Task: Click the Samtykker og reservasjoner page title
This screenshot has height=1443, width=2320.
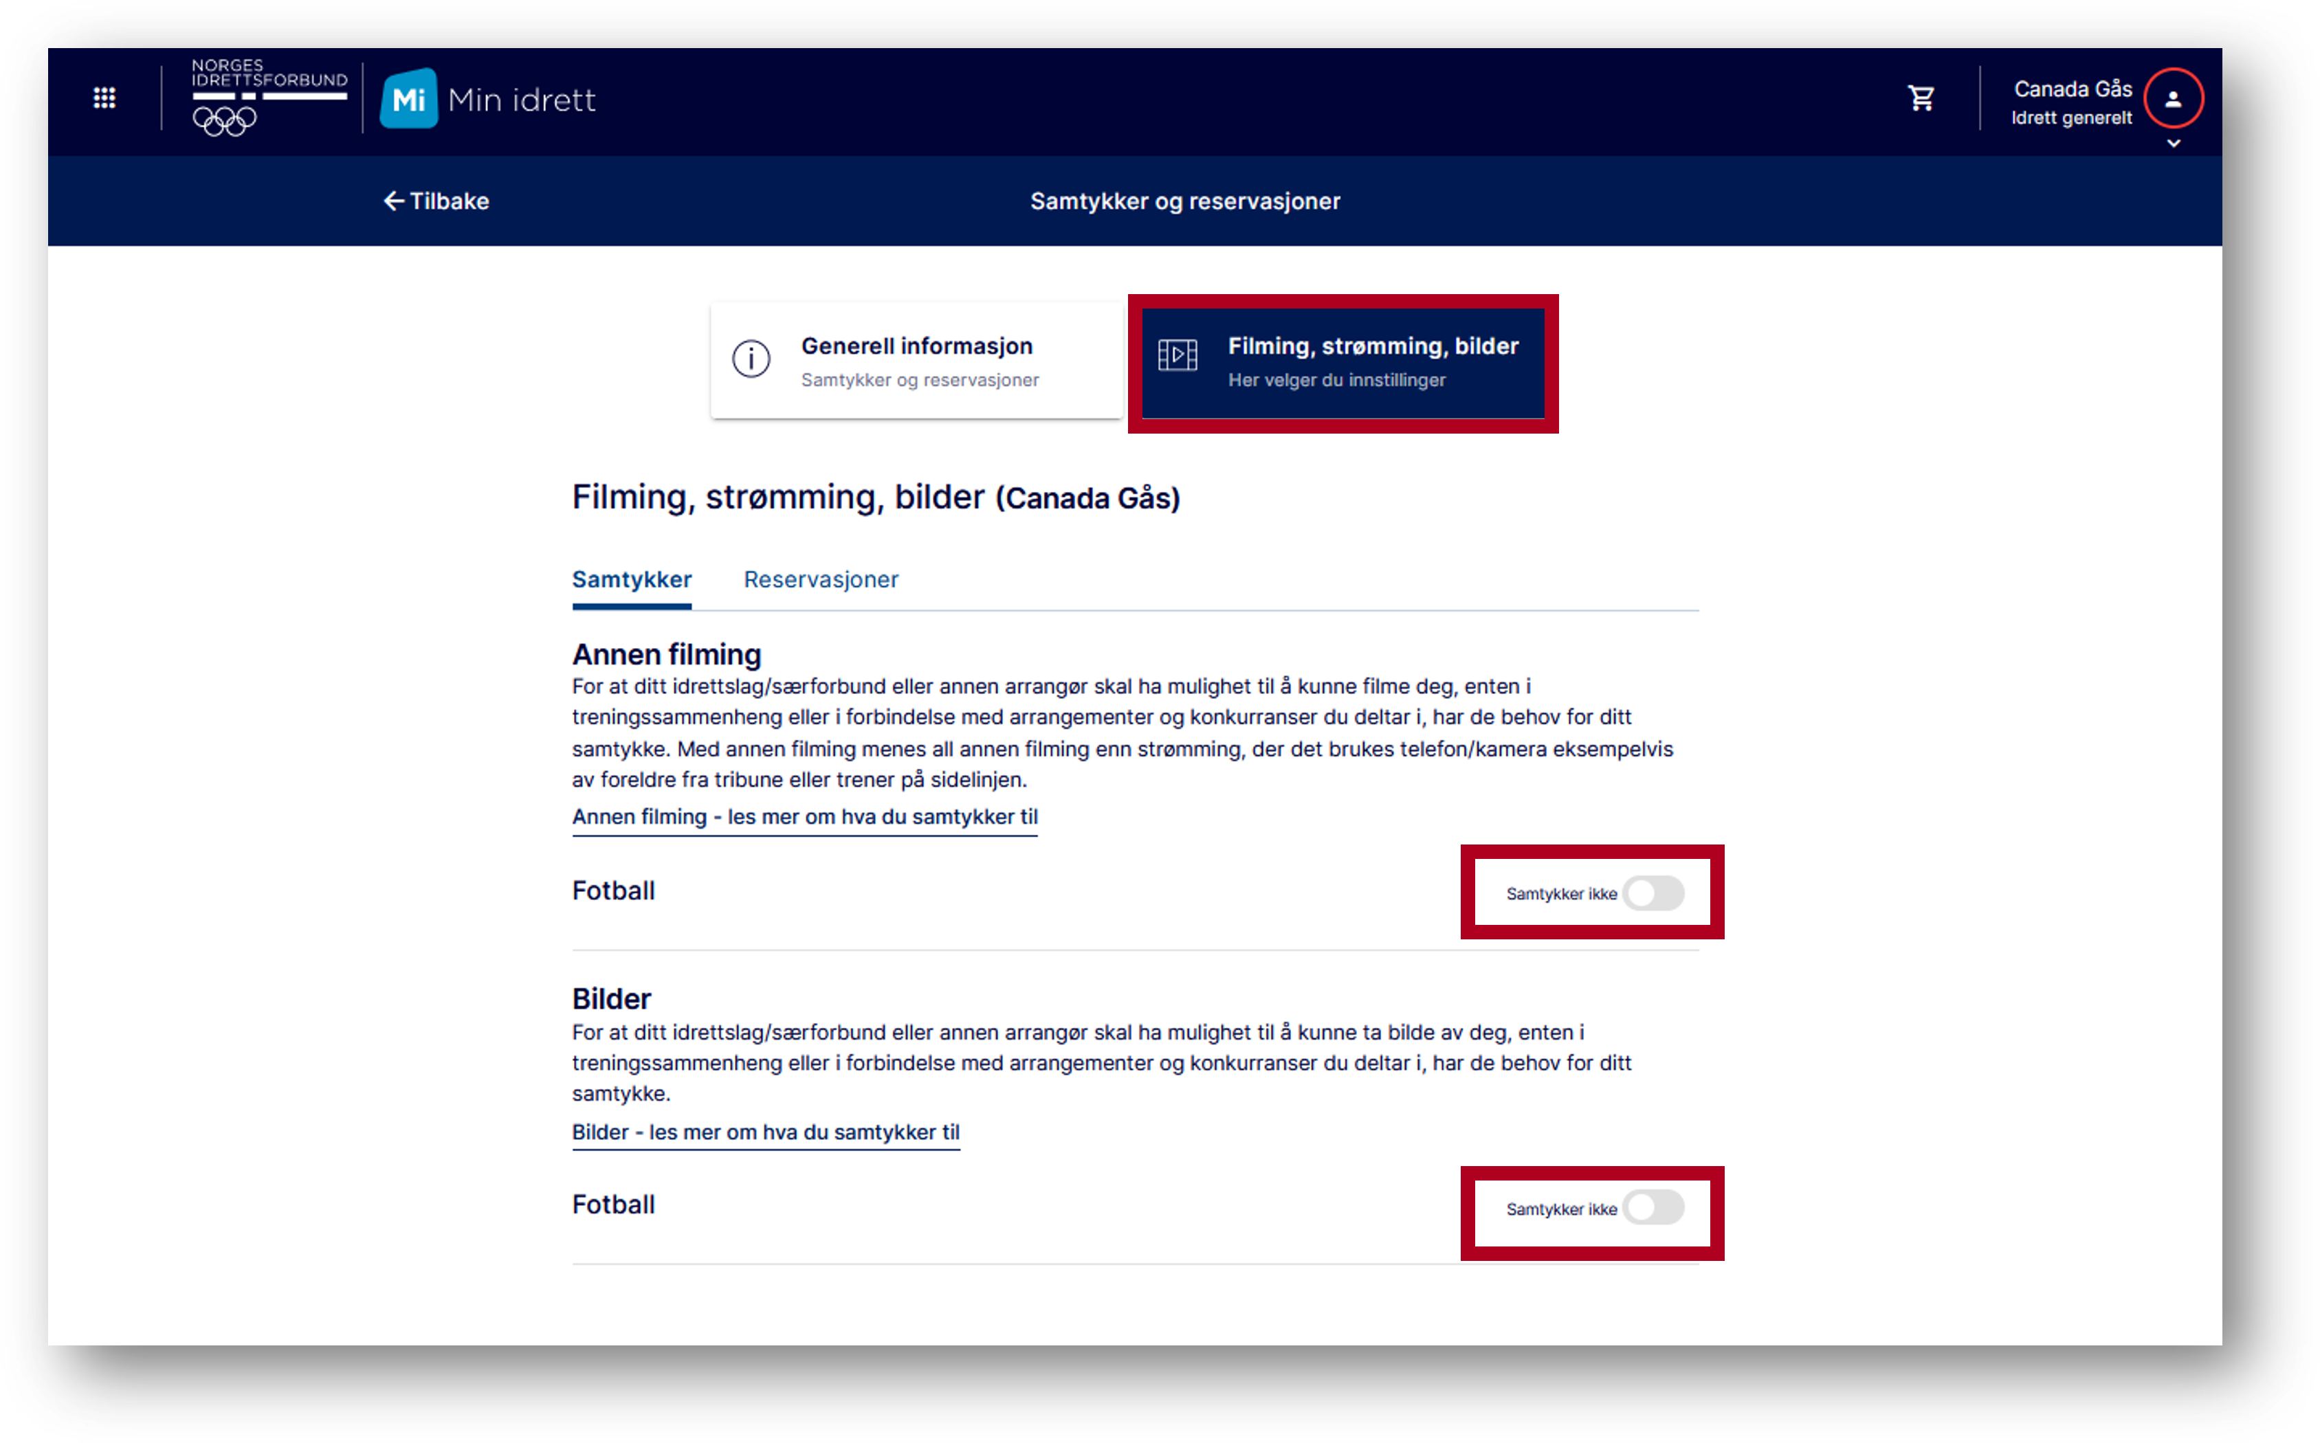Action: coord(1185,201)
